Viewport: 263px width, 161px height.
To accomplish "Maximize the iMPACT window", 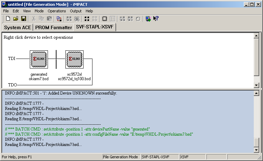I will pos(252,4).
